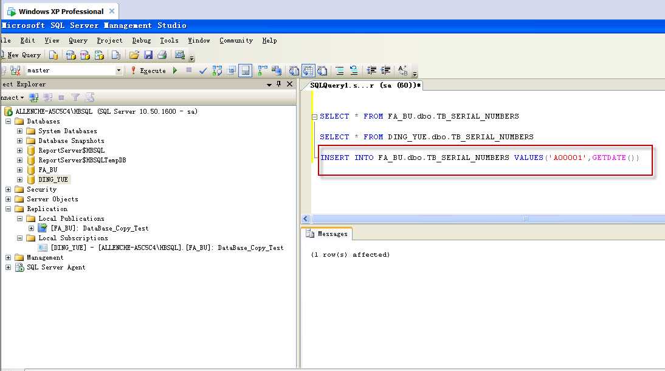Uncomment the selected lines
Viewport: 665px width, 371px height.
[x=354, y=71]
